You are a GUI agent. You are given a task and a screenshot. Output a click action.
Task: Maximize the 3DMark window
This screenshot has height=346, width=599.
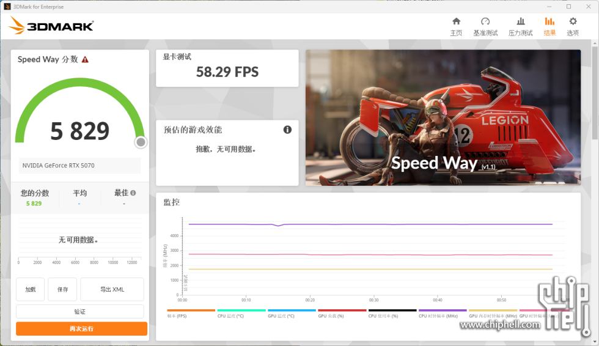point(568,7)
